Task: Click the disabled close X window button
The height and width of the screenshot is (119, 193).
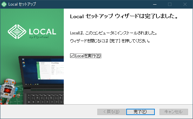Action: [x=185, y=4]
